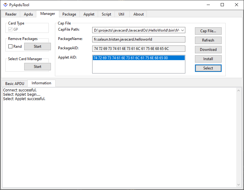Click the PyApduTool app icon in title bar
Screen dimensions: 244x190
[x=5, y=5]
